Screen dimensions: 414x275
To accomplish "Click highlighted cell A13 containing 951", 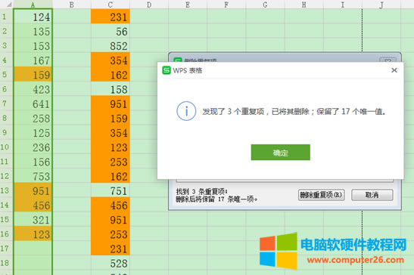I will 33,190.
